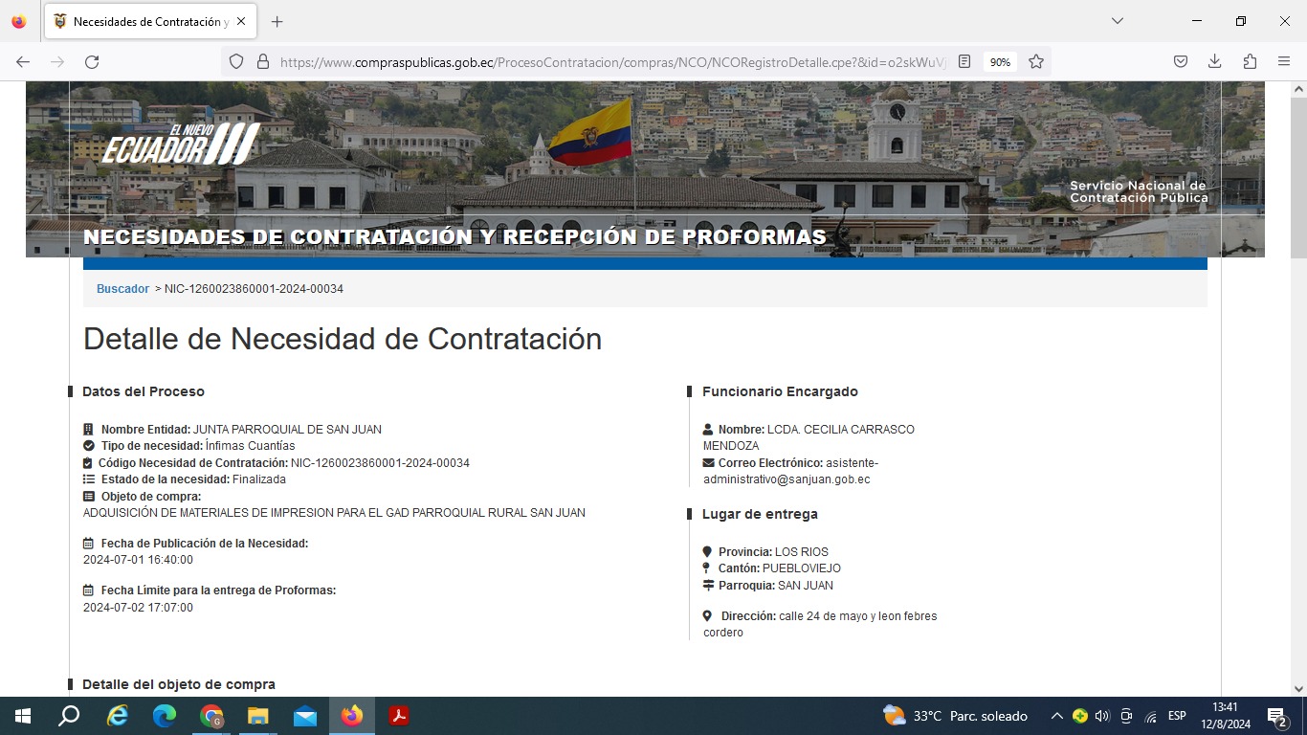
Task: Open the Firefox downloads panel
Action: (x=1214, y=61)
